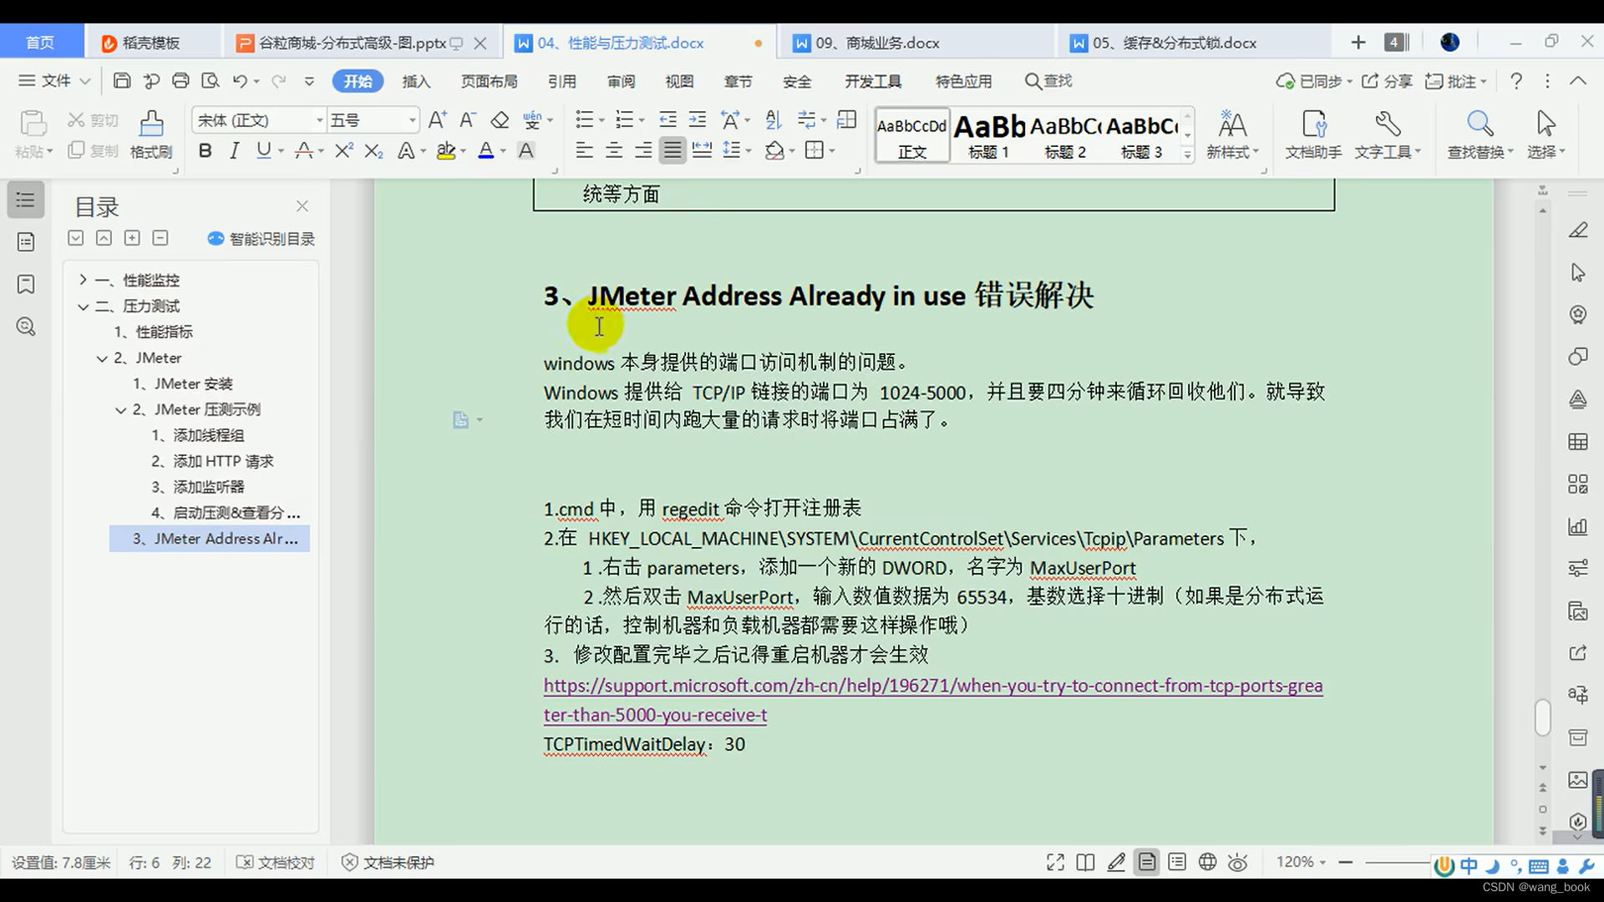This screenshot has height=902, width=1604.
Task: Open Print Preview icon
Action: click(x=211, y=81)
